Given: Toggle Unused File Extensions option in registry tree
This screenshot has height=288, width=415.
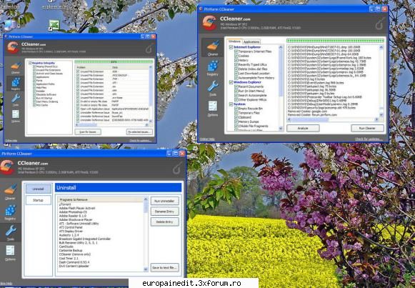Looking at the screenshot, I should [x=34, y=70].
